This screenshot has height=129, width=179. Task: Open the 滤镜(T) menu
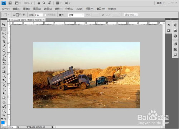[x=58, y=9]
